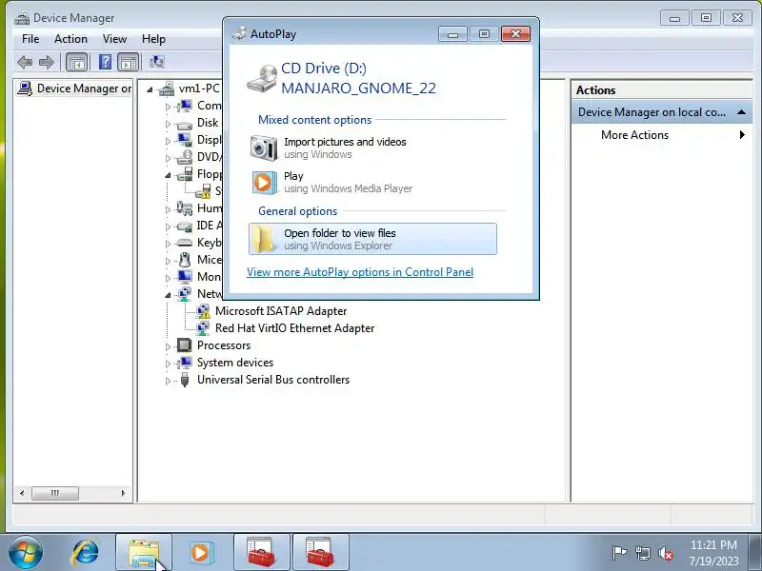
Task: Expand the Processors category
Action: [x=169, y=346]
